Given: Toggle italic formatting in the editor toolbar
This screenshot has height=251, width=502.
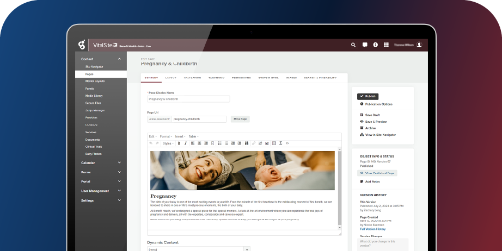Looking at the screenshot, I should 185,143.
